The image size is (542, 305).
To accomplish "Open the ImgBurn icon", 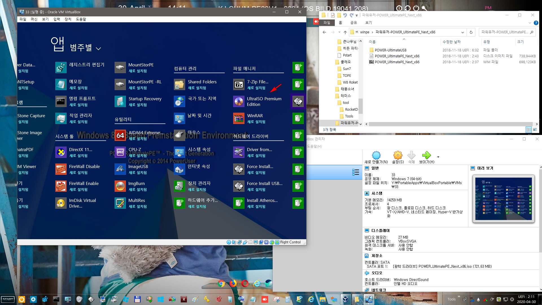I will click(x=120, y=186).
